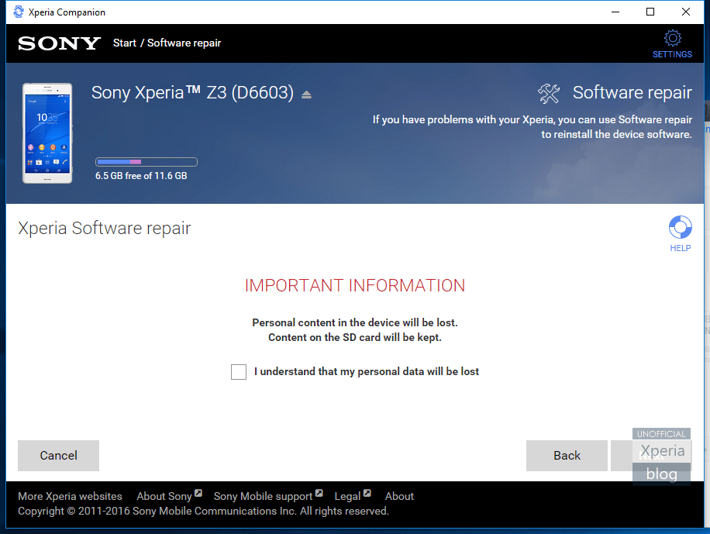Open the Sony Mobile support link
The width and height of the screenshot is (710, 534).
(x=264, y=496)
